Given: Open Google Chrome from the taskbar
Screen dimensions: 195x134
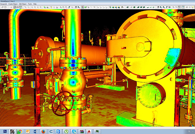Looking at the screenshot, I should tap(20, 131).
